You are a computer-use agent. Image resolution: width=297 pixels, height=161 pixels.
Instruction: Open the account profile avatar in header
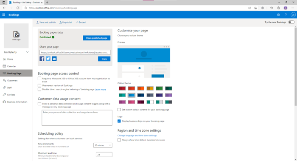(293, 14)
